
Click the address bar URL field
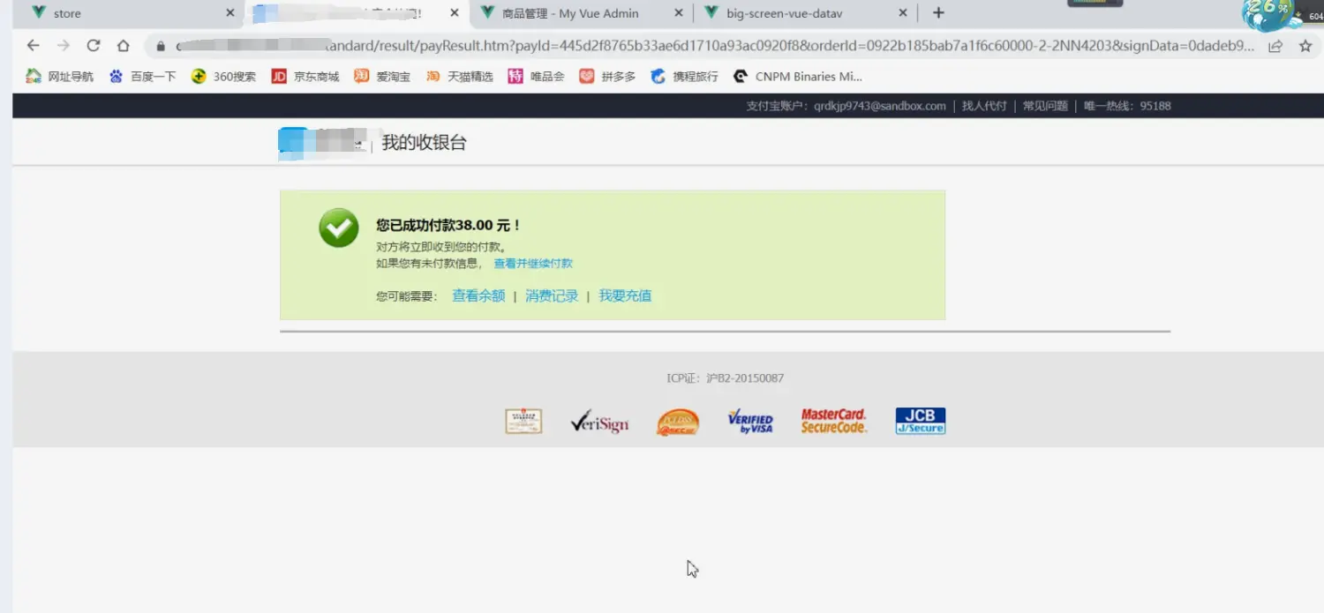706,46
